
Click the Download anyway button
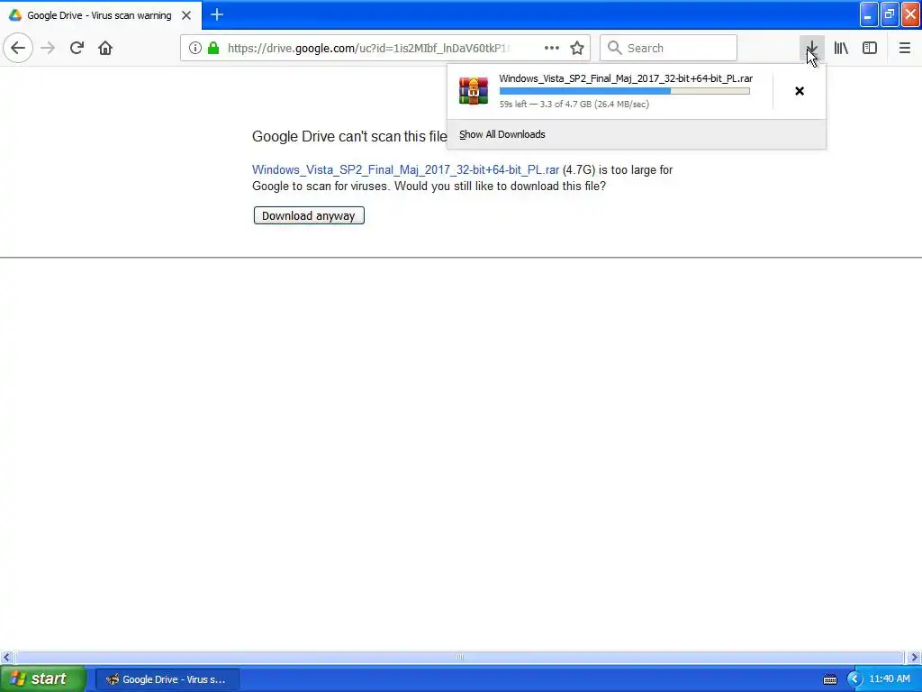(309, 215)
